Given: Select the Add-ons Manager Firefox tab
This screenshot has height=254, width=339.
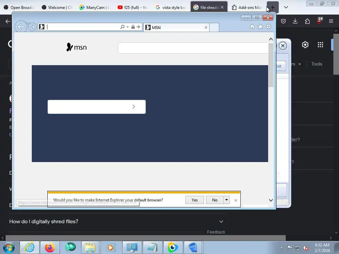Looking at the screenshot, I should [247, 7].
